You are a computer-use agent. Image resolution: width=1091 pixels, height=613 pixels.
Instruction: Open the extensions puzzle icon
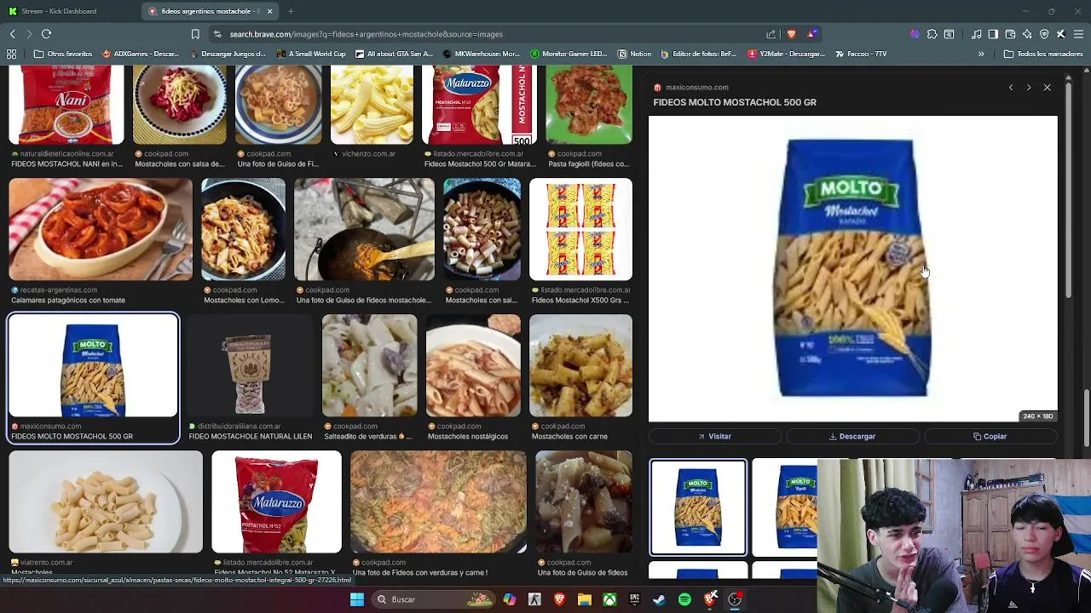point(932,34)
